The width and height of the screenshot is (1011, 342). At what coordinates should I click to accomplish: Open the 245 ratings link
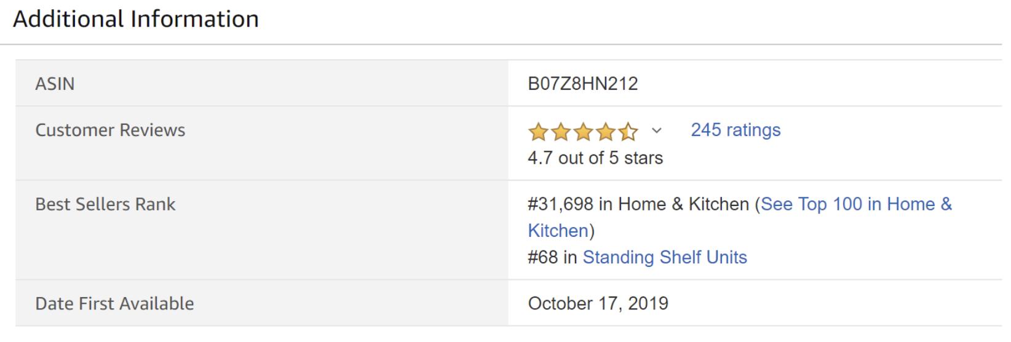735,130
